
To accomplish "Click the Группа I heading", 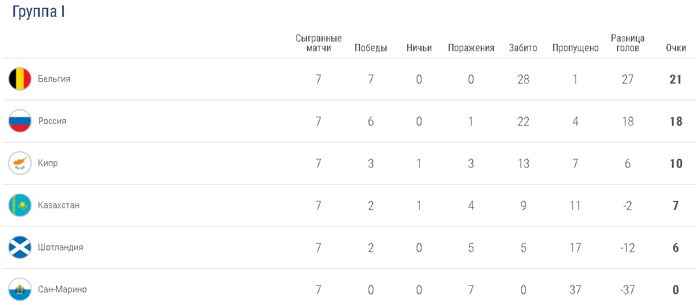I will click(x=39, y=13).
